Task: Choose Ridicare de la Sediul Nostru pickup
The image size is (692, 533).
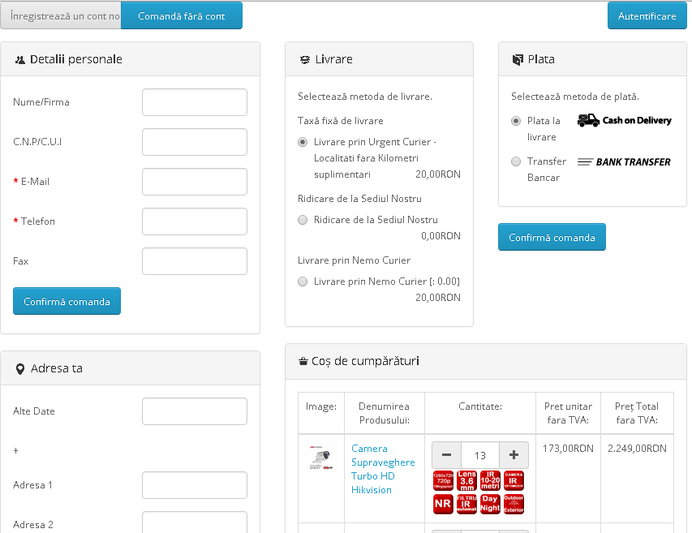Action: [x=303, y=220]
